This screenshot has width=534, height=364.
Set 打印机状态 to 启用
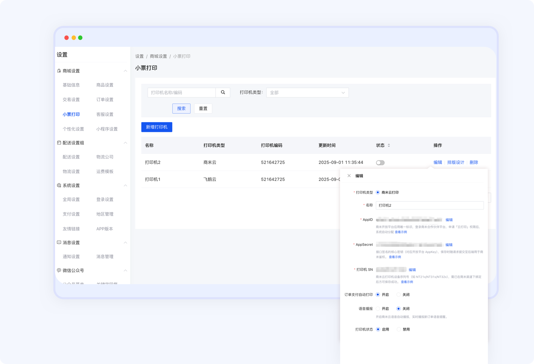[378, 329]
